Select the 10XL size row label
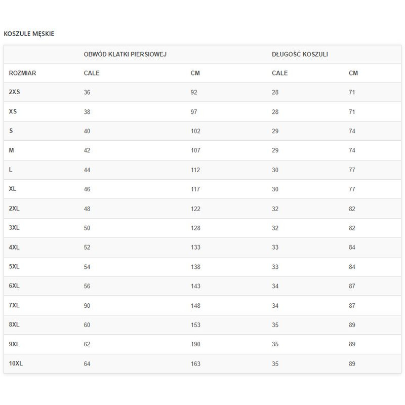 pyautogui.click(x=16, y=363)
